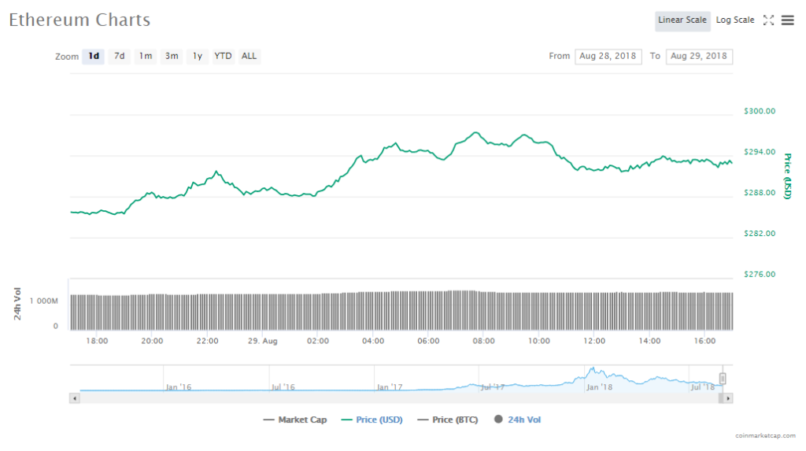
Task: Click the navigator scroll right arrow
Action: 728,398
